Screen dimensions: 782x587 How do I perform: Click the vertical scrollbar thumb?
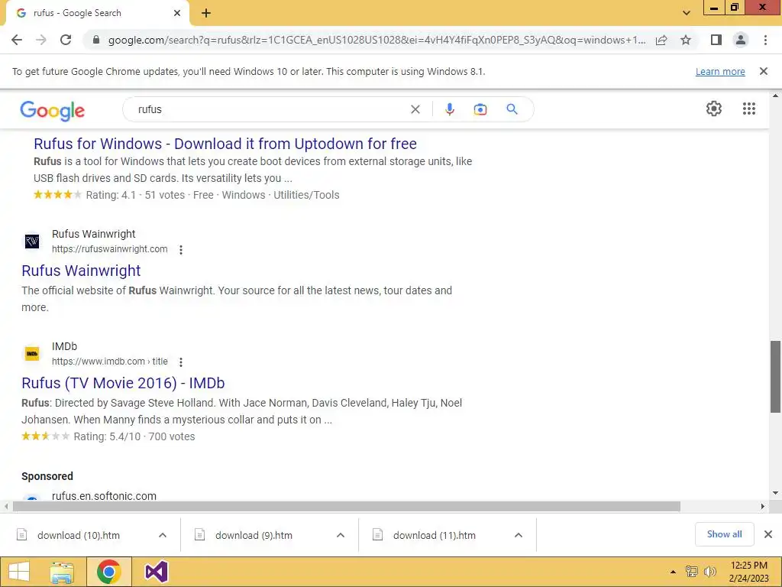pos(775,377)
